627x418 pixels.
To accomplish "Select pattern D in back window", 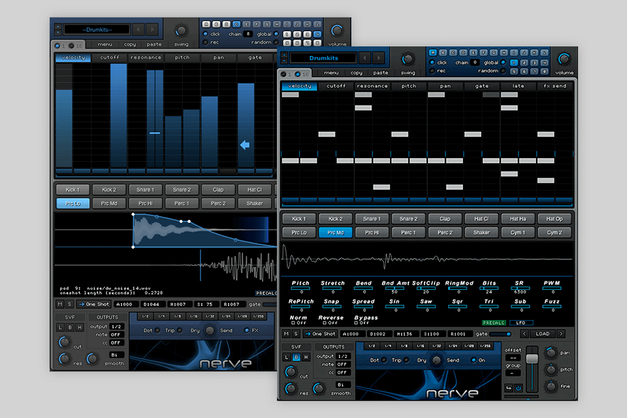I will [236, 24].
